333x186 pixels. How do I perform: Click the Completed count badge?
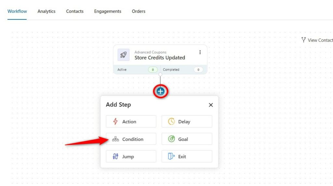198,70
